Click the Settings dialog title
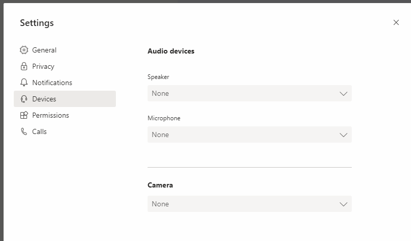This screenshot has height=241, width=411. (37, 23)
